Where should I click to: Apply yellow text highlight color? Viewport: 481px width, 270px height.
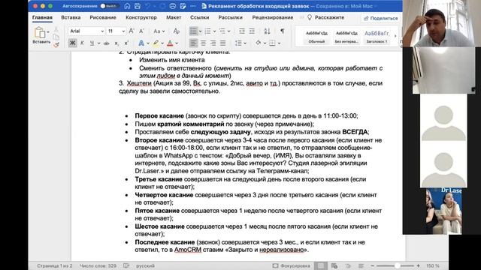[x=156, y=43]
